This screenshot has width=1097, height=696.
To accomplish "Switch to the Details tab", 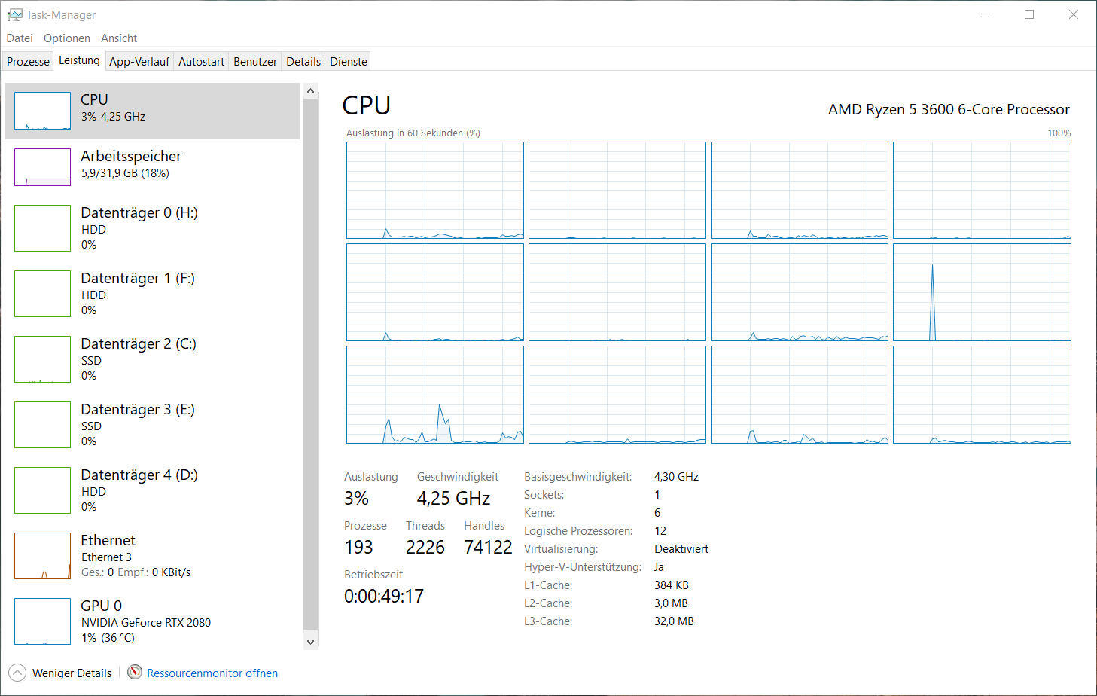I will tap(303, 62).
